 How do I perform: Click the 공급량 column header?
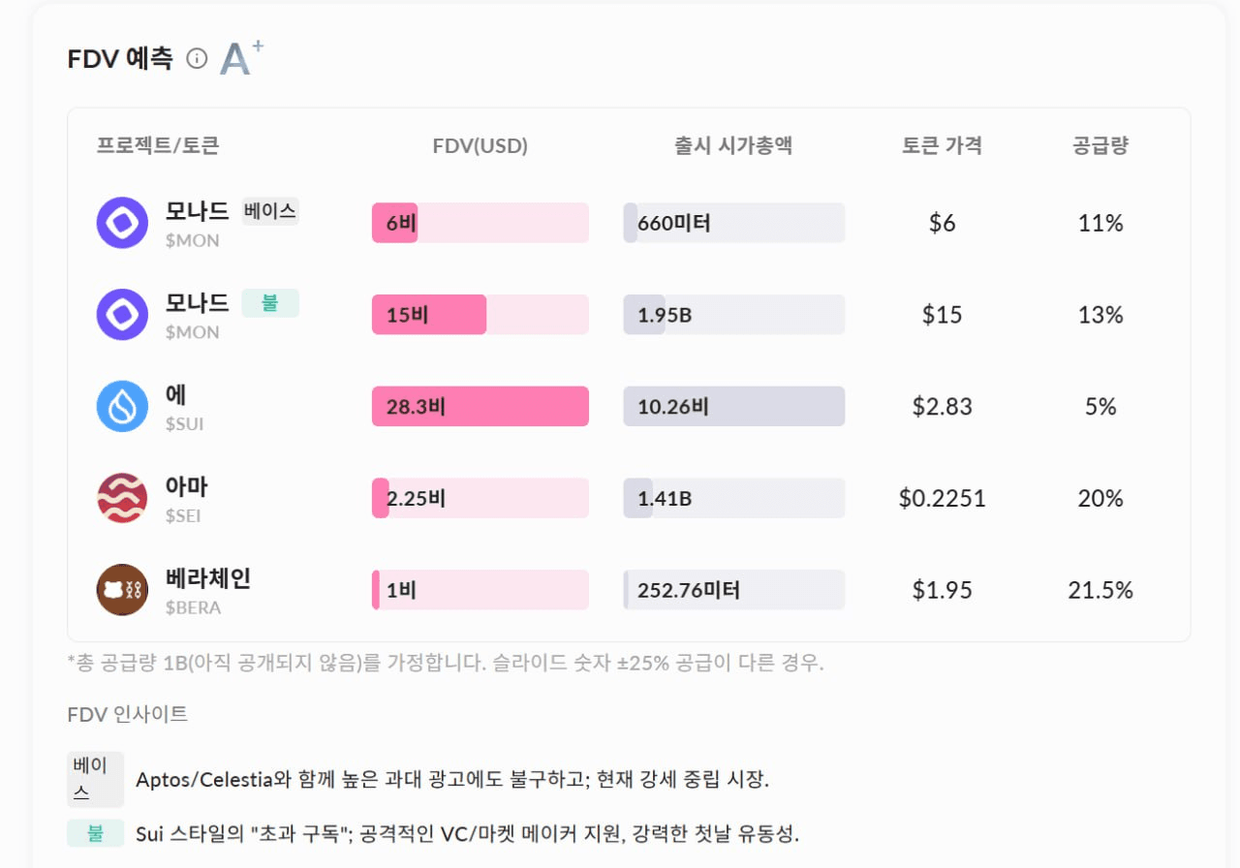(1100, 146)
